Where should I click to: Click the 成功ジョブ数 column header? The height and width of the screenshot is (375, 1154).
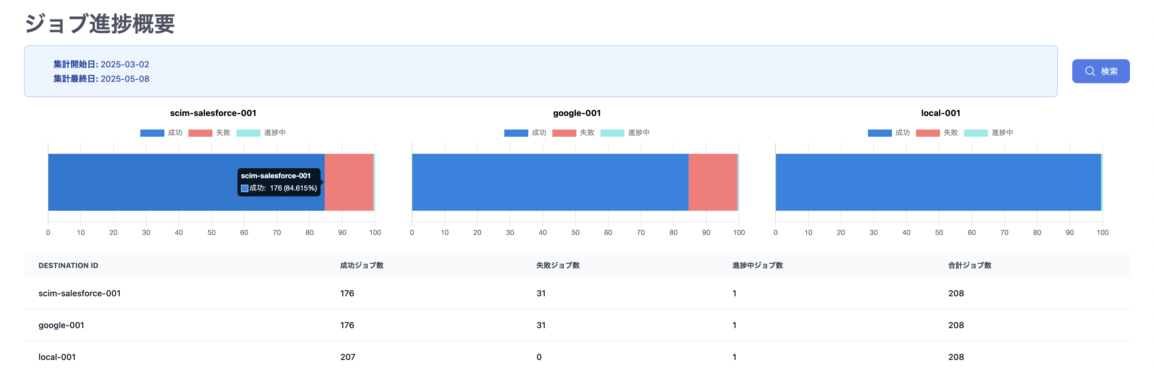[x=362, y=266]
